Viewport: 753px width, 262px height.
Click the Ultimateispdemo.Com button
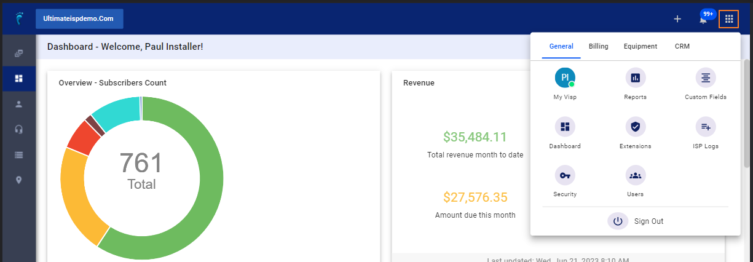tap(79, 18)
